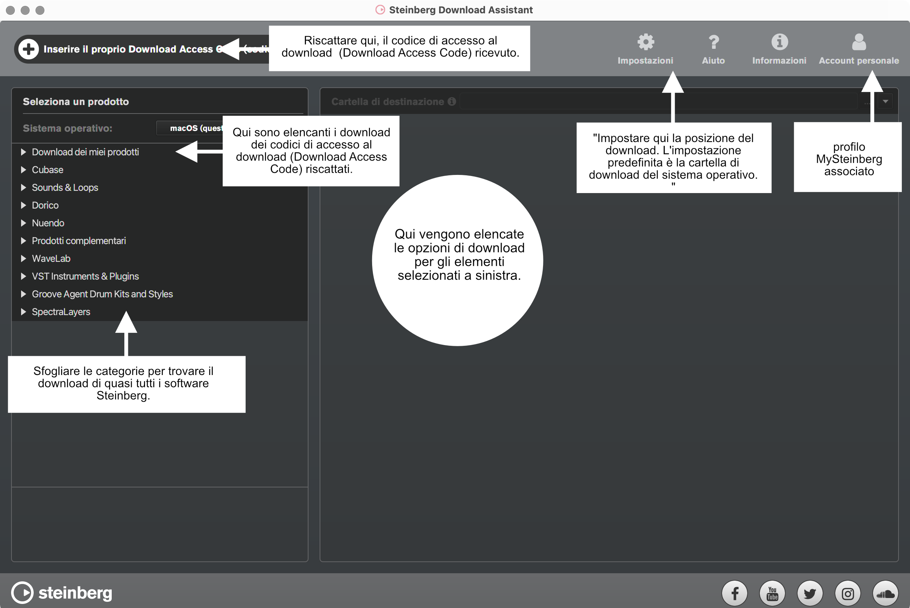Expand Prodotti complementari category

coord(23,241)
